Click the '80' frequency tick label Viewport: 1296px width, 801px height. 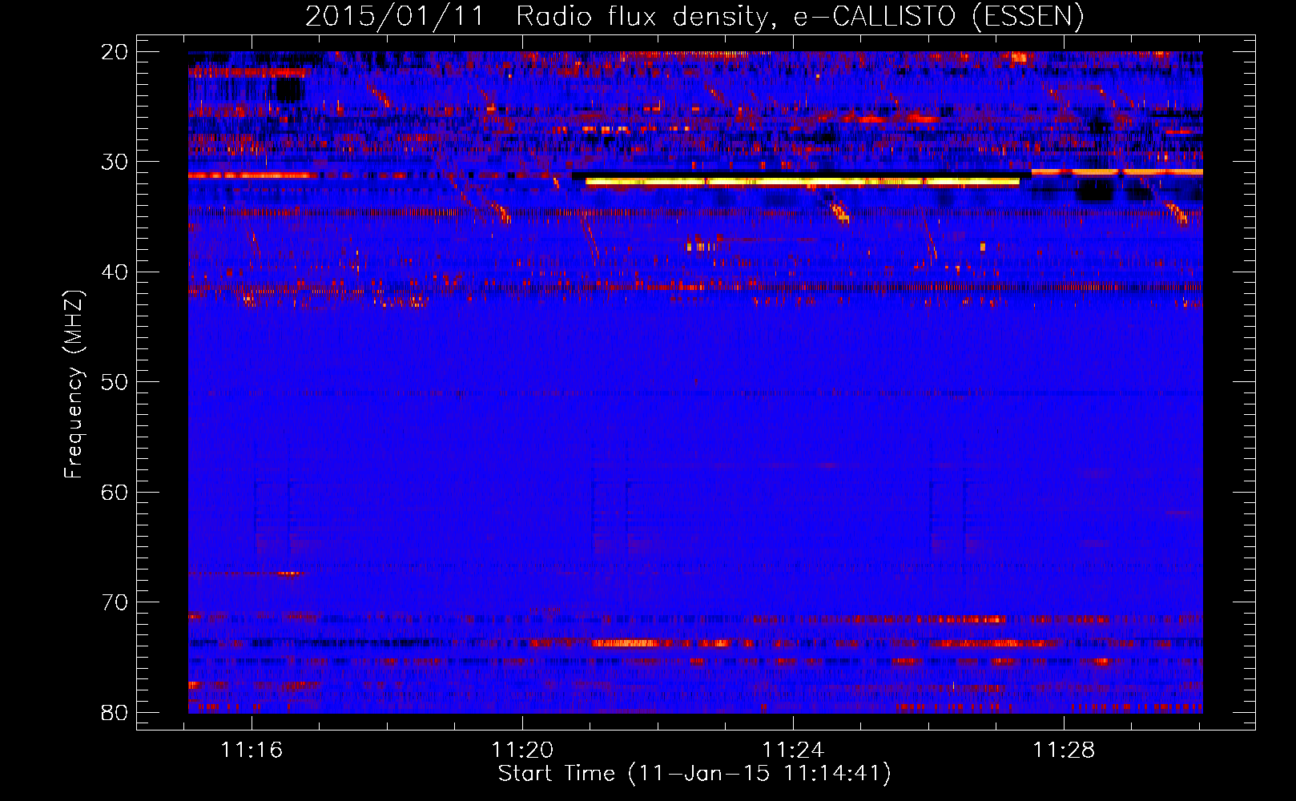coord(115,712)
